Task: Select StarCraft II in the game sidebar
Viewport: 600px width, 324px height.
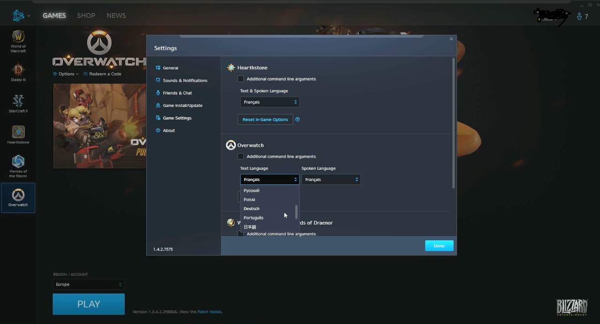Action: (x=18, y=104)
